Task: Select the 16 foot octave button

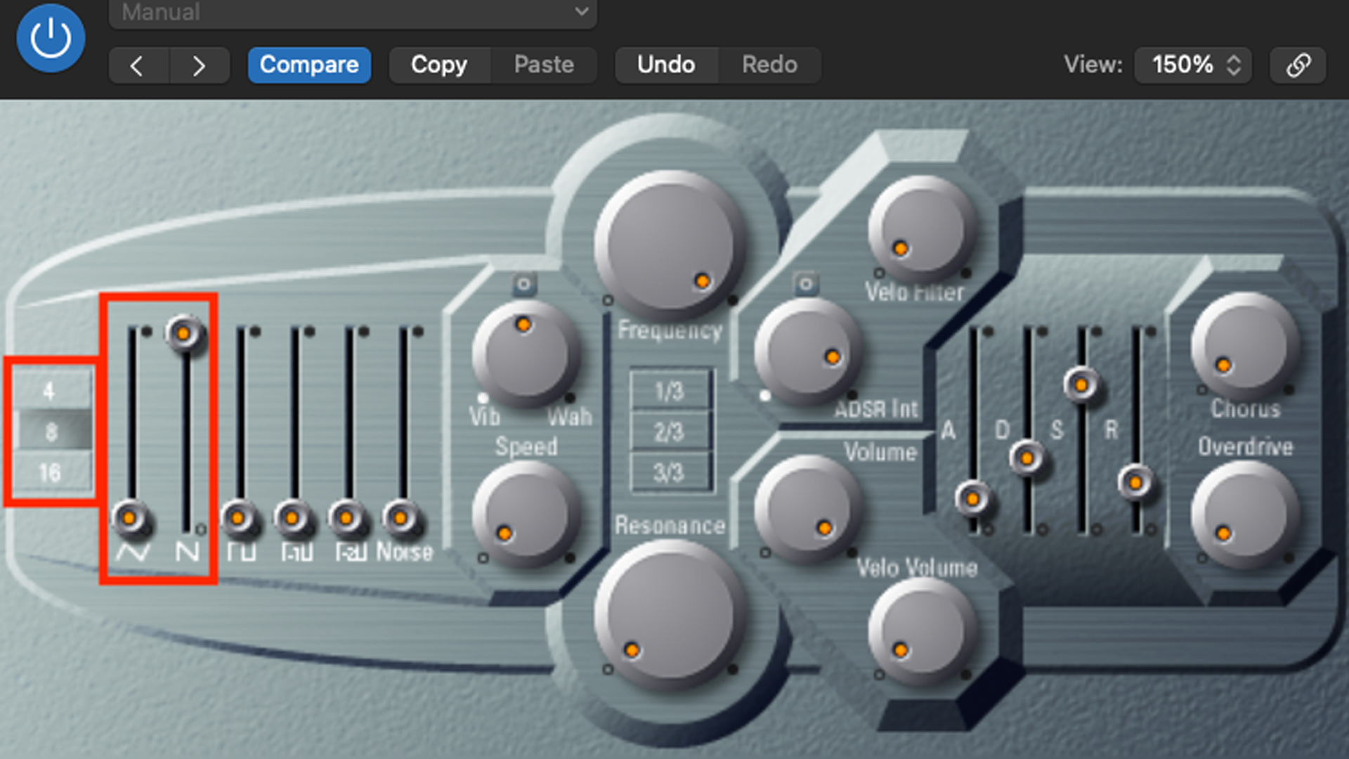Action: pos(51,472)
